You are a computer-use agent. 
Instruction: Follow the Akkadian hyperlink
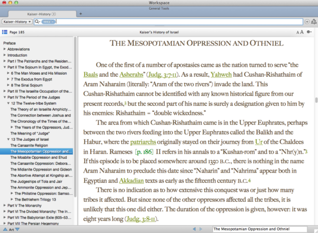pyautogui.click(x=131, y=181)
